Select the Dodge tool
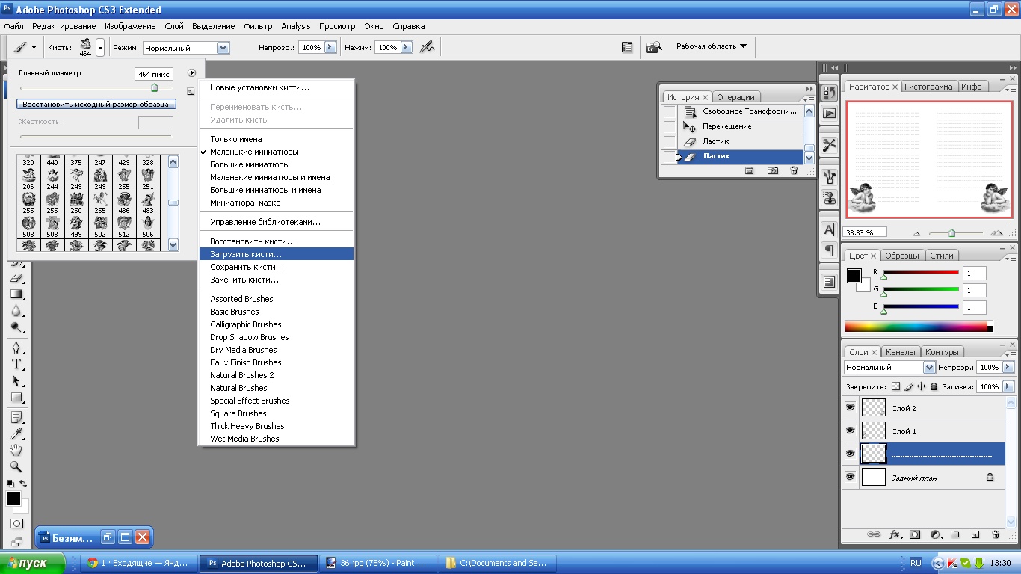 pyautogui.click(x=16, y=327)
